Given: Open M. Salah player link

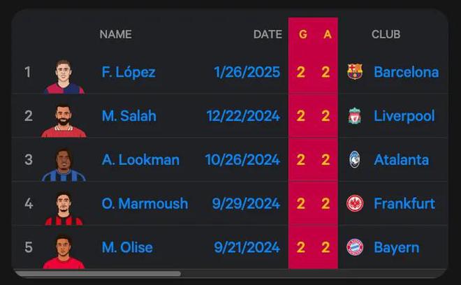Looking at the screenshot, I should pos(129,116).
